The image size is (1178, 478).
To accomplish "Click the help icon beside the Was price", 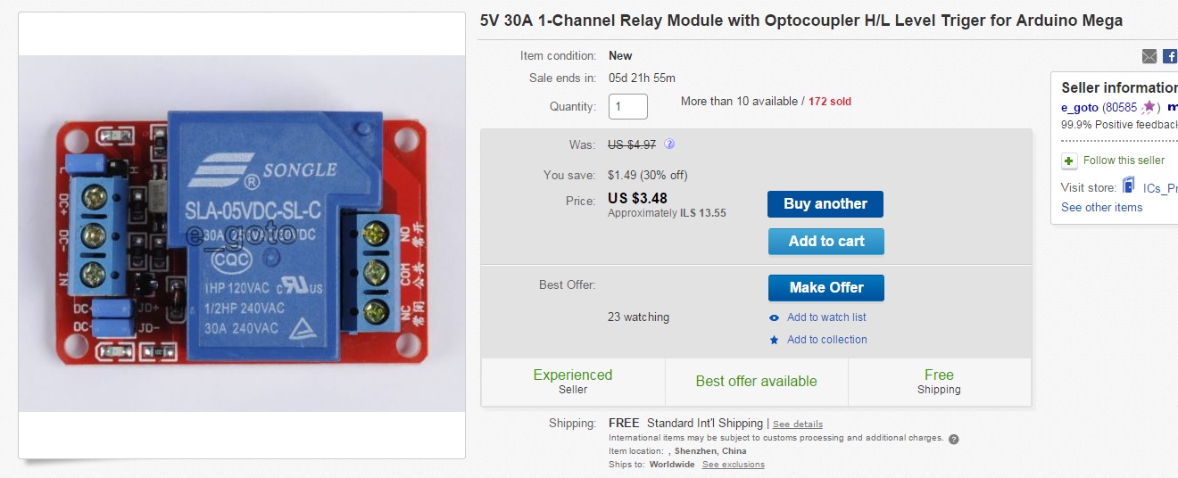I will point(669,144).
